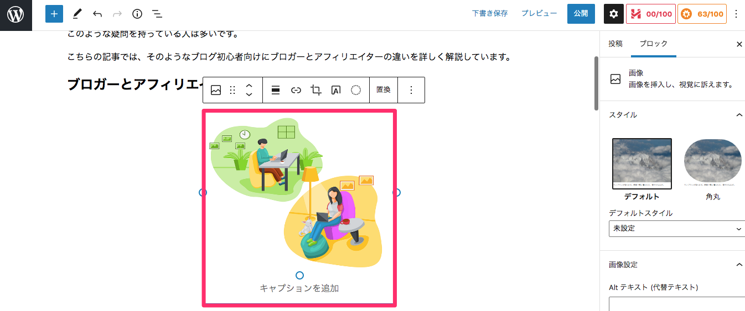Select the pencil tools icon
This screenshot has width=745, height=311.
(77, 14)
